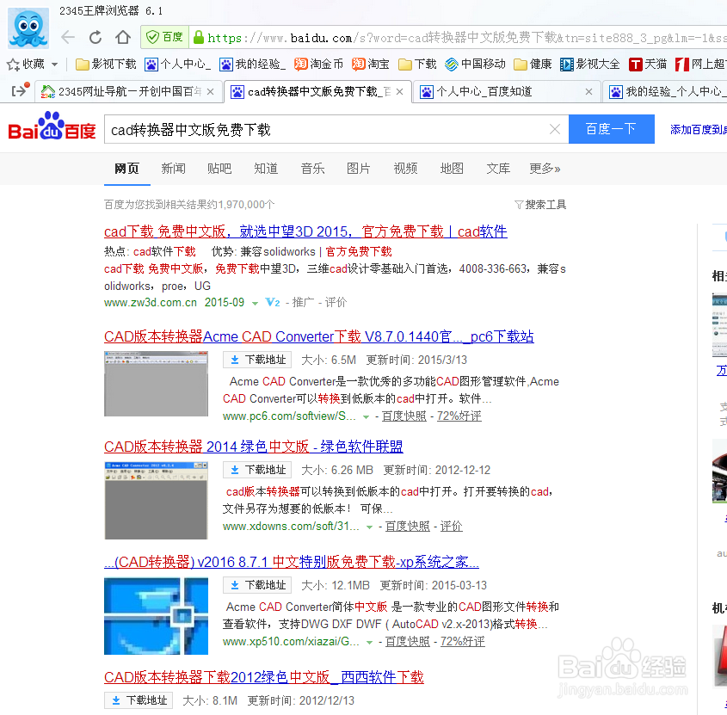Click the 收藏 favorites star
This screenshot has height=715, width=727.
click(x=11, y=64)
